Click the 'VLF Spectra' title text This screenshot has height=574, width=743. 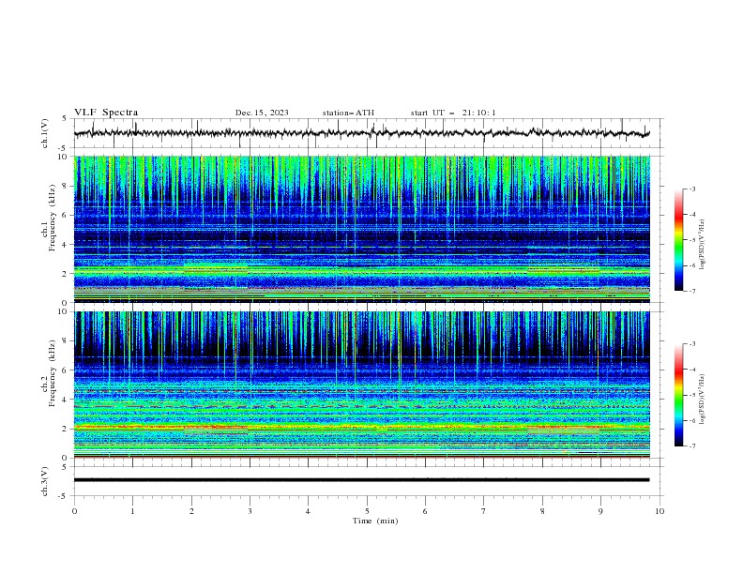tap(106, 113)
